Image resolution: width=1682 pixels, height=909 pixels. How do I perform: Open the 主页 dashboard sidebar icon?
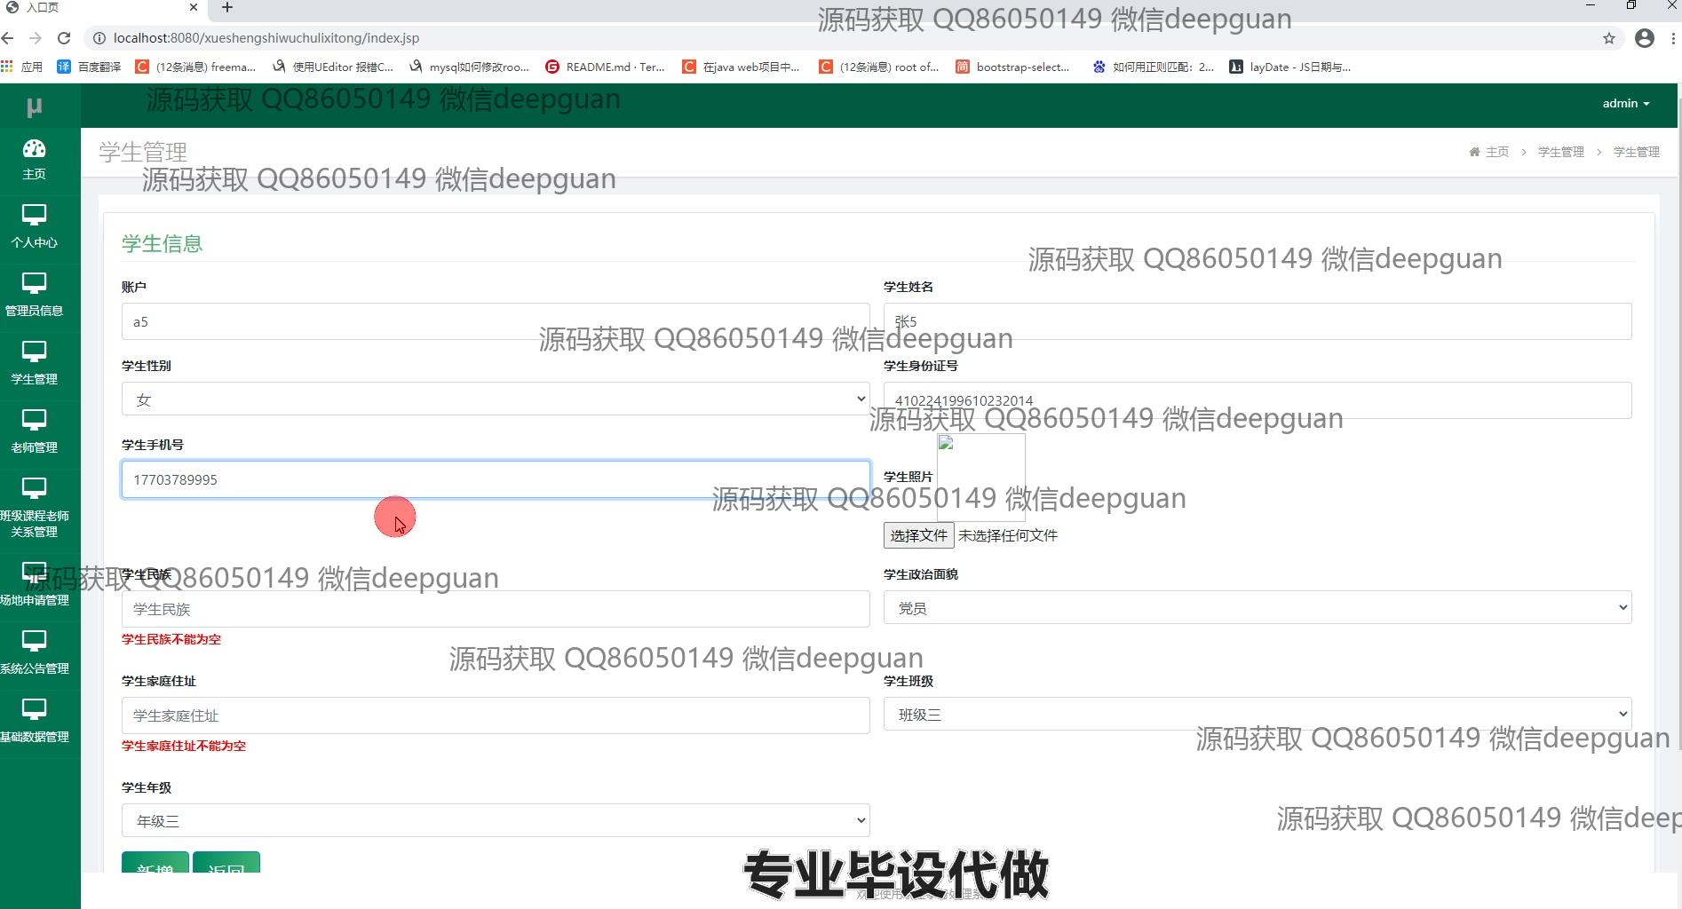coord(34,158)
